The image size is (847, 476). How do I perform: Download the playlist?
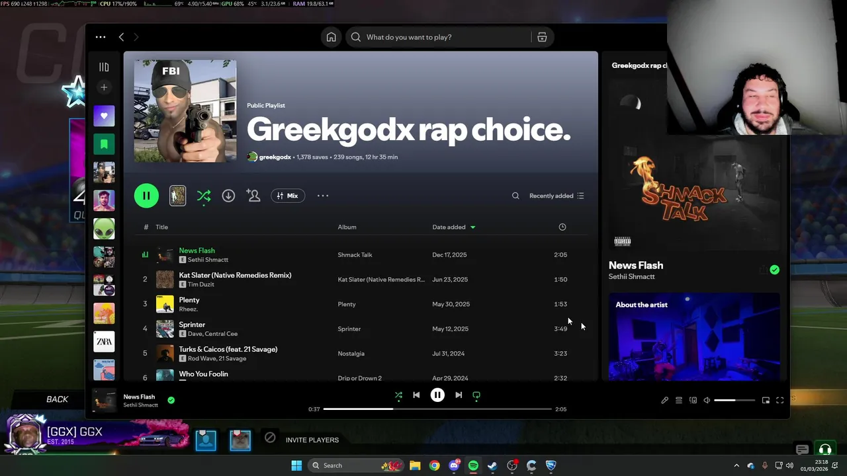click(228, 196)
